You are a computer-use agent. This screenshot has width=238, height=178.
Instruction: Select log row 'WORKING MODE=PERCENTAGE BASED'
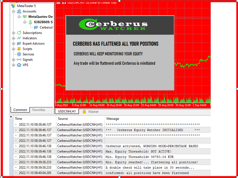[x=112, y=146]
